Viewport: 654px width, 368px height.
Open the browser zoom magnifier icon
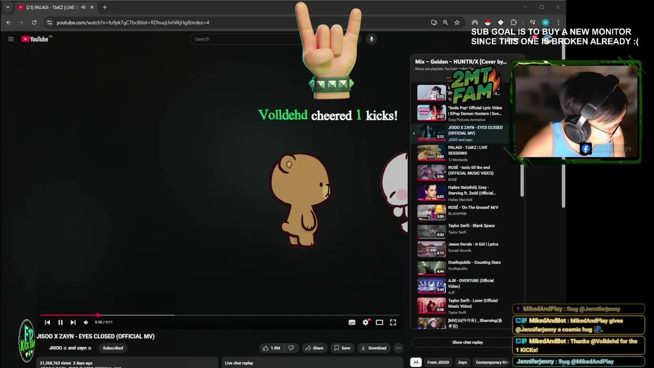coord(446,22)
